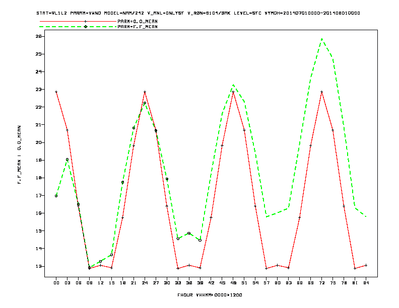399x308 pixels.
Task: Click the chart title line starting STAT=VL1L2
Action: (x=198, y=13)
